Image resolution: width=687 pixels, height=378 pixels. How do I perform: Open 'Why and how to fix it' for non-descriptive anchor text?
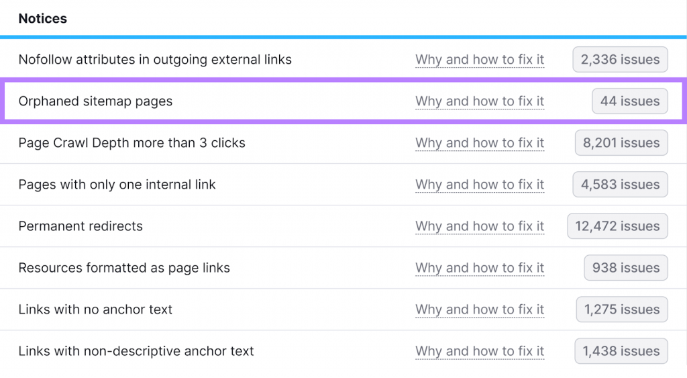(479, 351)
